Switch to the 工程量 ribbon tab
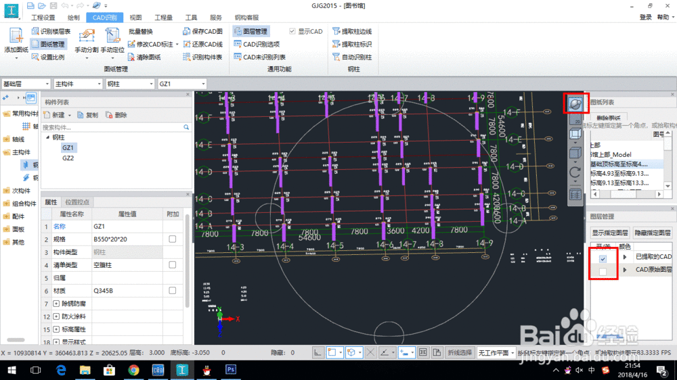The width and height of the screenshot is (677, 380). click(x=163, y=18)
